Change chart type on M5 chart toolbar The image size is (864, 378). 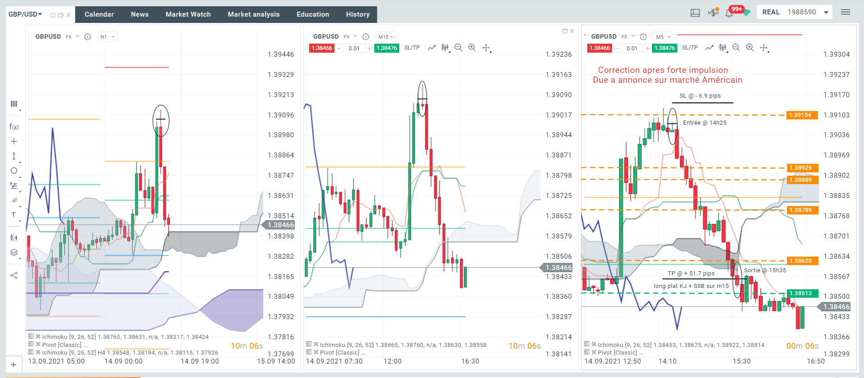(x=723, y=48)
